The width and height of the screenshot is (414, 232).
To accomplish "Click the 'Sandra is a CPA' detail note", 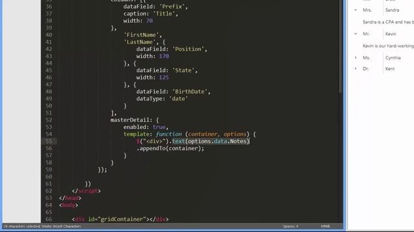I will tap(388, 22).
